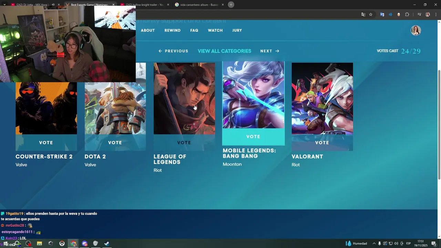Screen dimensions: 441x248
Task: Click the League of Legends artwork
Action: tap(184, 99)
